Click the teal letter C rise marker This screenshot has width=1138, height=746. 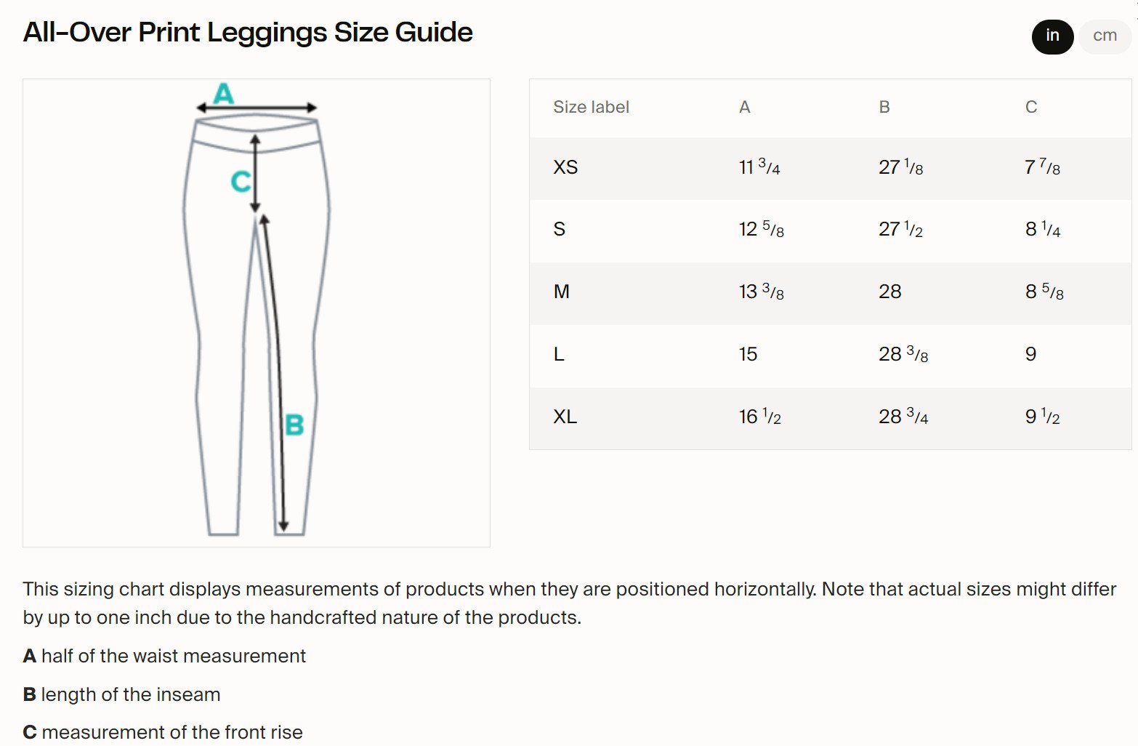(x=241, y=181)
